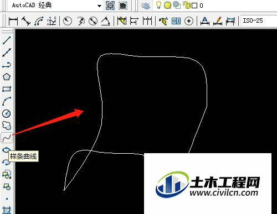The height and width of the screenshot is (214, 277).
Task: Select the Ellipse Arc tool
Action: coord(6,162)
